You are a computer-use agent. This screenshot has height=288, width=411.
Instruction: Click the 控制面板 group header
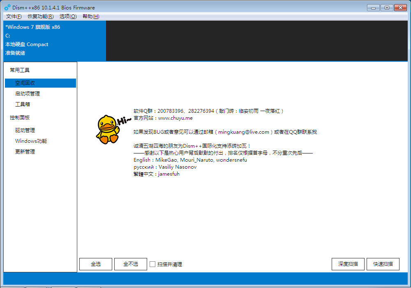[20, 118]
